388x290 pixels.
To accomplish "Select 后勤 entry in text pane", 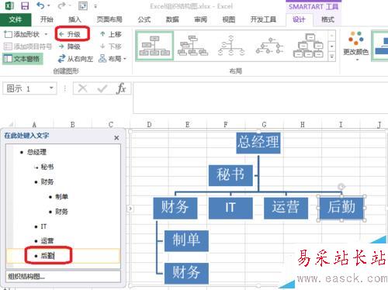I will point(47,256).
